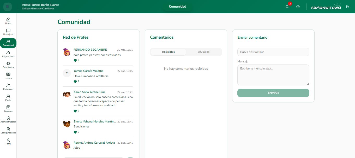Click Yamile Garcés Villalba's Y avatar

[x=67, y=73]
